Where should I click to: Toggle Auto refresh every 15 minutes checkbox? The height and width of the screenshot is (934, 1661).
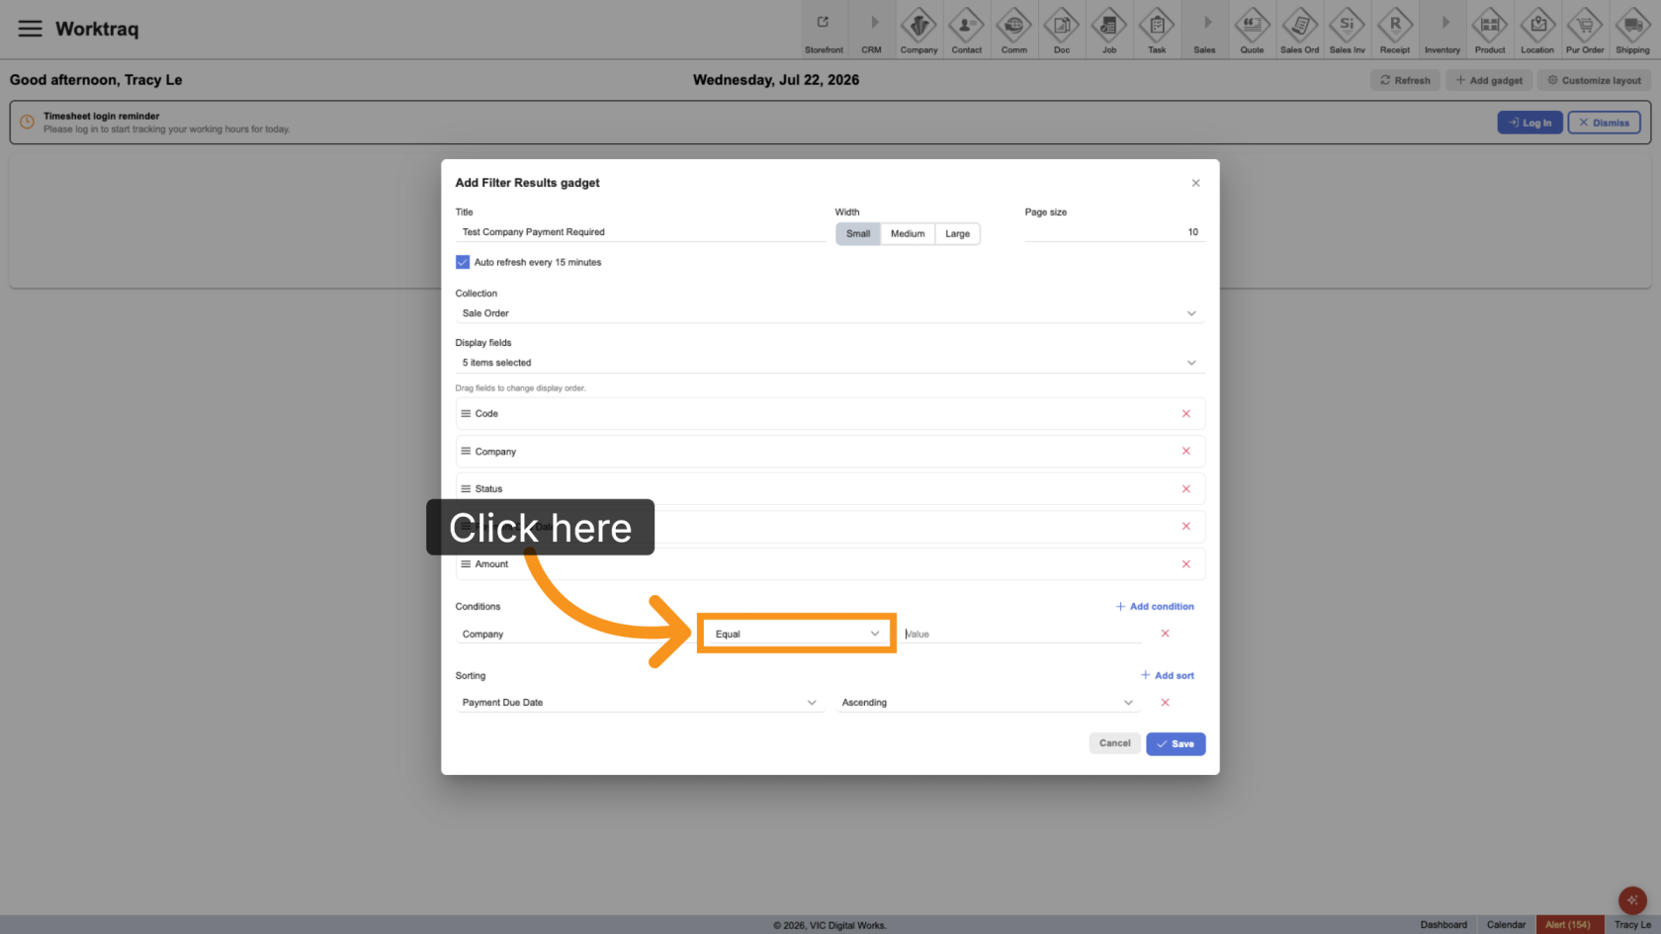462,262
